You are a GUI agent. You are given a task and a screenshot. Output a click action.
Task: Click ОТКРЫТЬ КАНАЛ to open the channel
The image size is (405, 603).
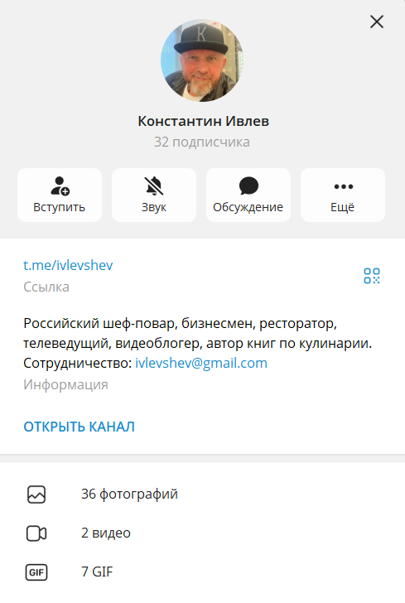click(80, 427)
